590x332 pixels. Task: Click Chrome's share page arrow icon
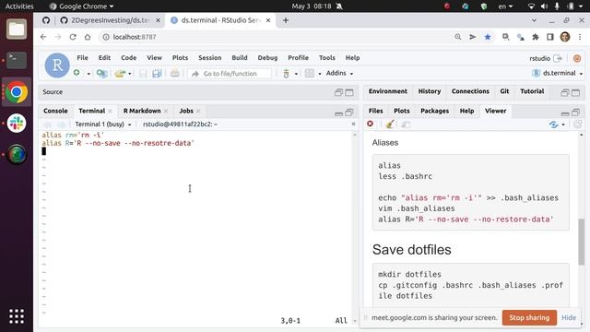pos(473,37)
